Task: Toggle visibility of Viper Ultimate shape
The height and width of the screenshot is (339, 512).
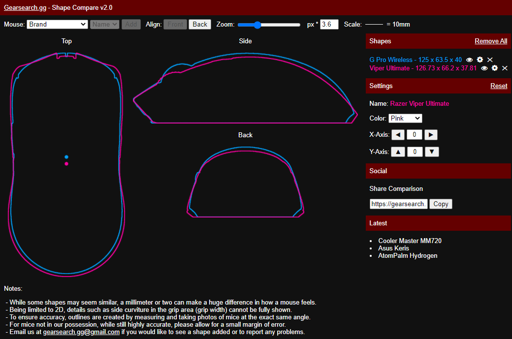Action: coord(484,68)
